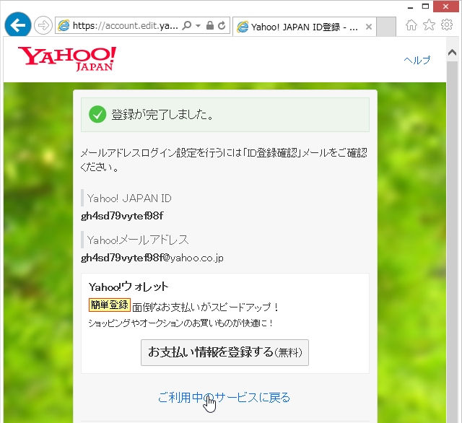
Task: Click the browser Forward arrow button
Action: pyautogui.click(x=43, y=26)
